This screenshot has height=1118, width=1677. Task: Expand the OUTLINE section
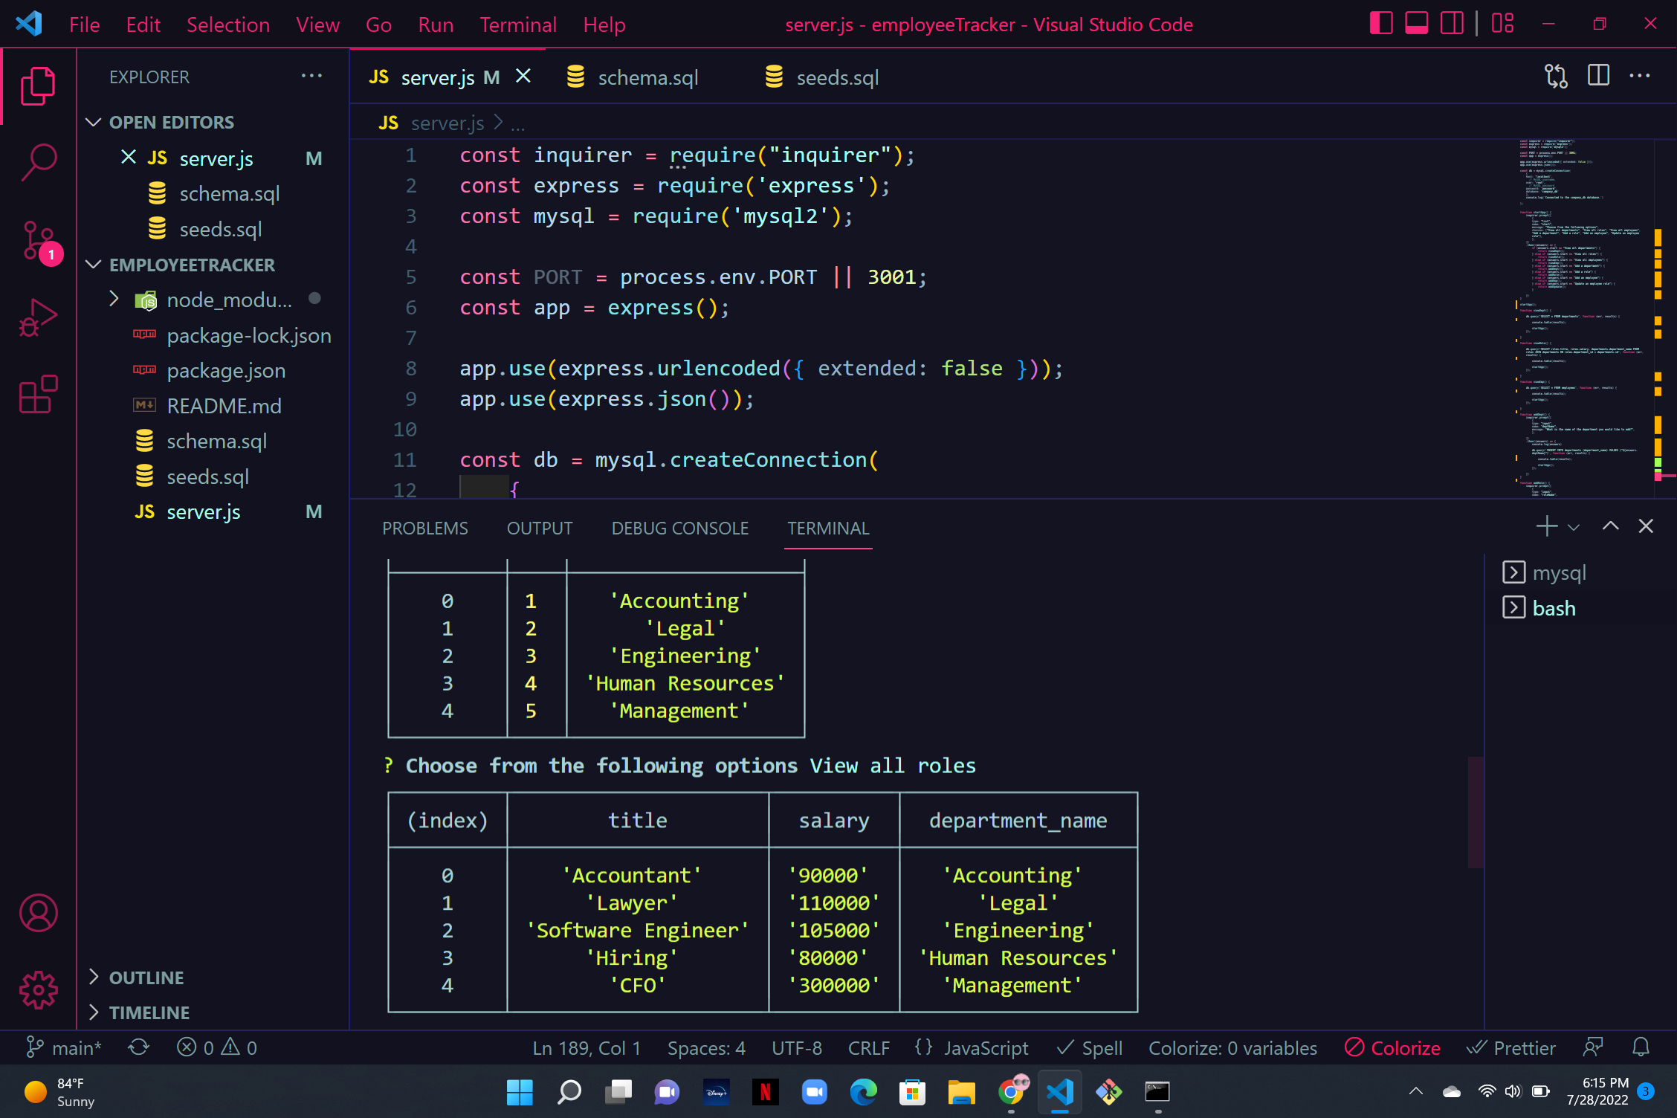tap(94, 977)
